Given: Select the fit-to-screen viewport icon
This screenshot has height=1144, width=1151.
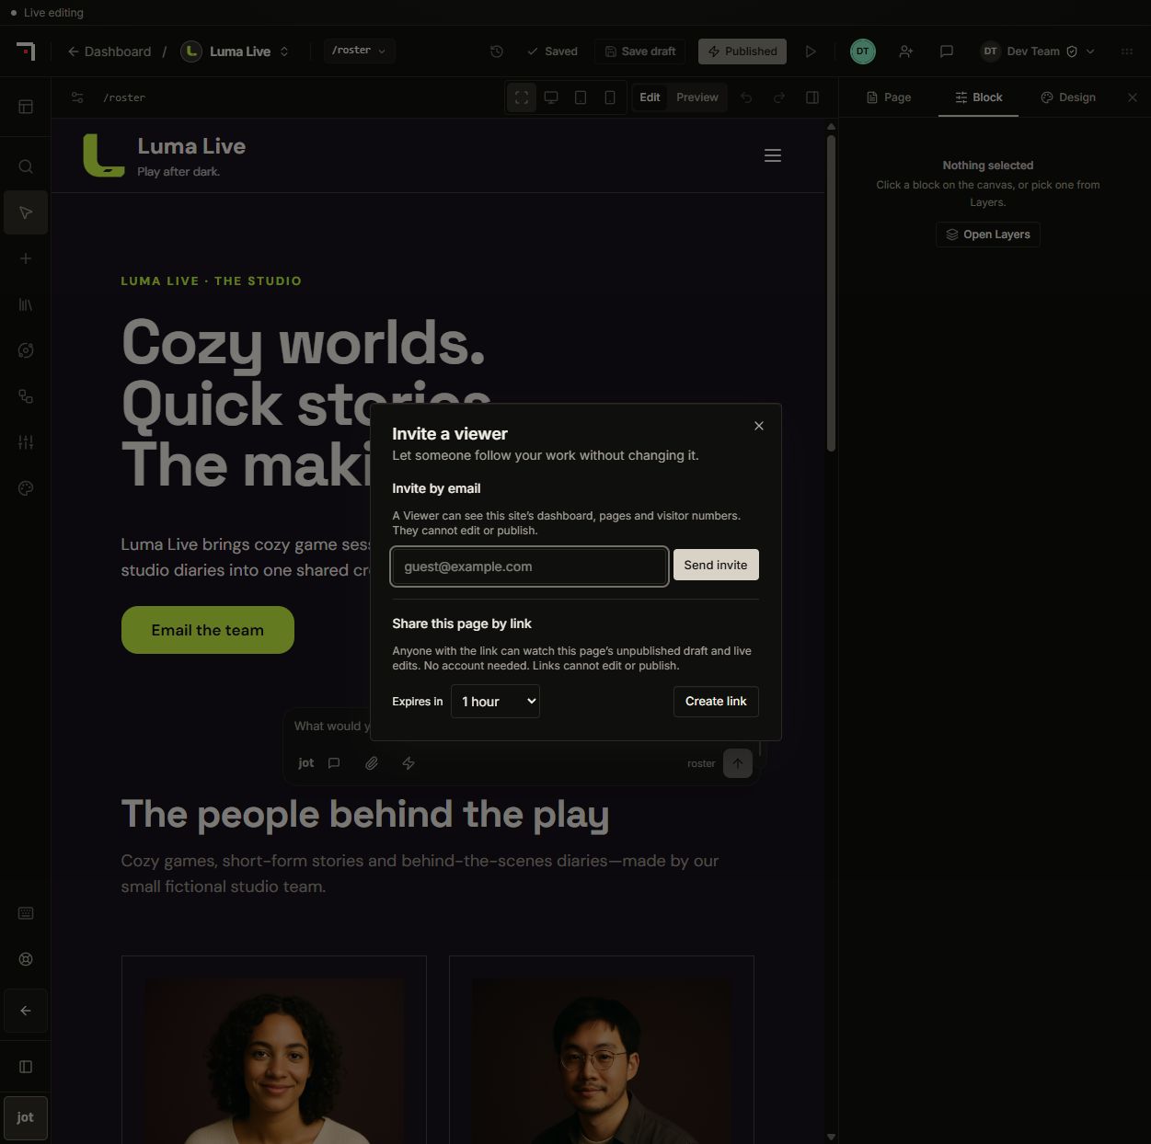Looking at the screenshot, I should pos(522,97).
